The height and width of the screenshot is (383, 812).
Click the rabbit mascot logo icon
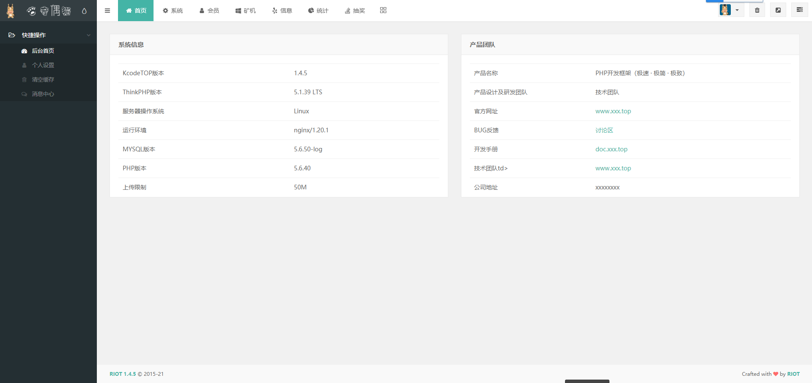coord(11,11)
